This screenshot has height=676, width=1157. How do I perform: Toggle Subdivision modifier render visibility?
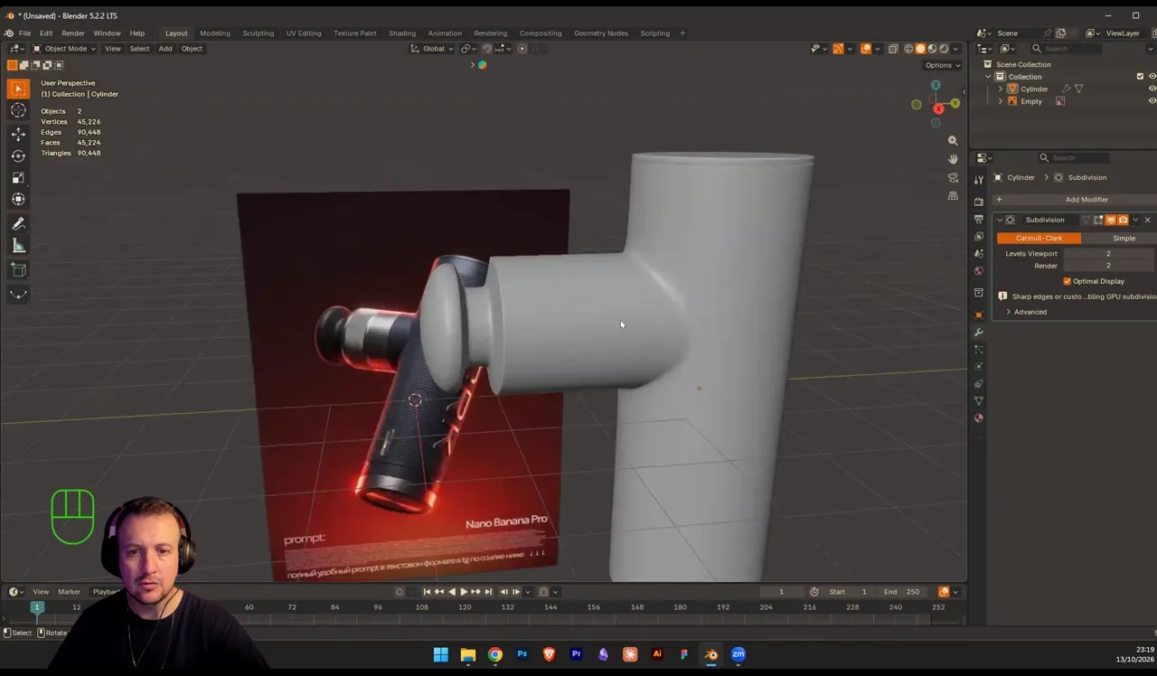(x=1124, y=220)
